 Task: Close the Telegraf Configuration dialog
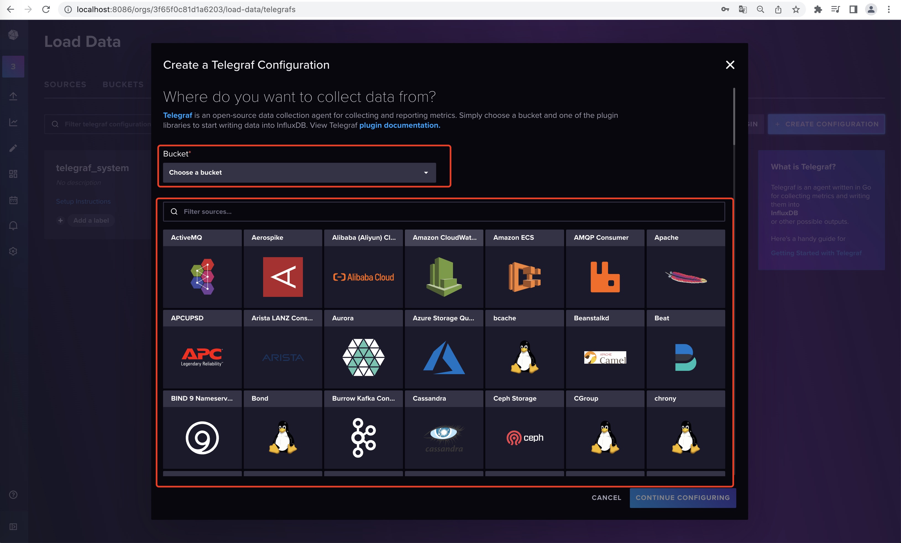[x=730, y=65]
